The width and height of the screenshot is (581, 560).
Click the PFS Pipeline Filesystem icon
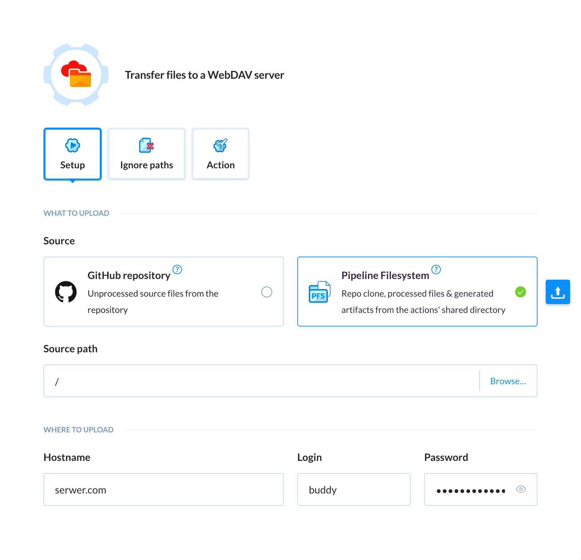point(319,292)
